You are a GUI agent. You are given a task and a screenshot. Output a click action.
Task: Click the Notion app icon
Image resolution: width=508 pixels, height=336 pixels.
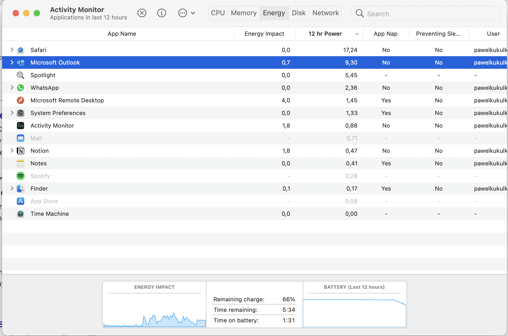pyautogui.click(x=21, y=151)
